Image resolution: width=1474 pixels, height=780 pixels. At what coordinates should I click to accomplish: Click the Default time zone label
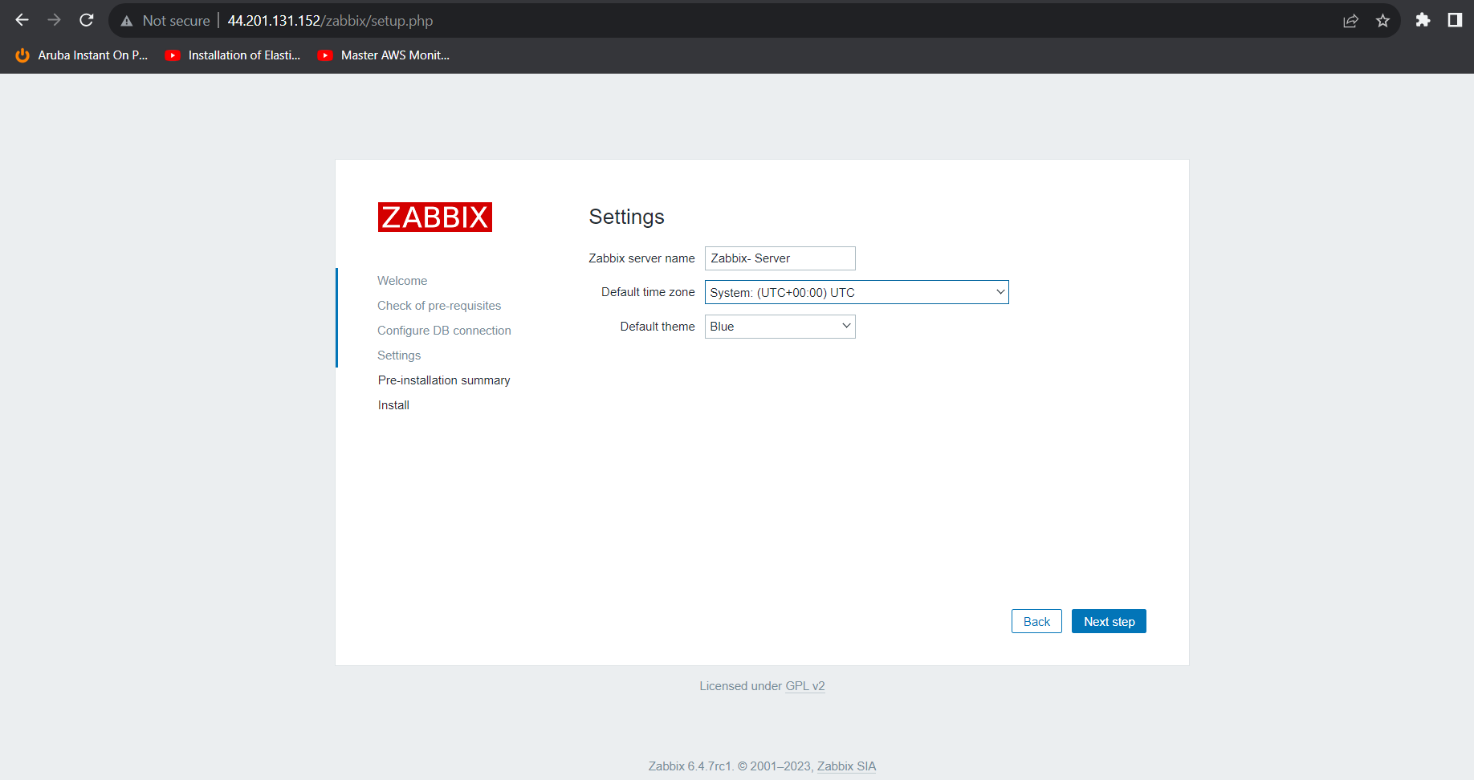[648, 292]
